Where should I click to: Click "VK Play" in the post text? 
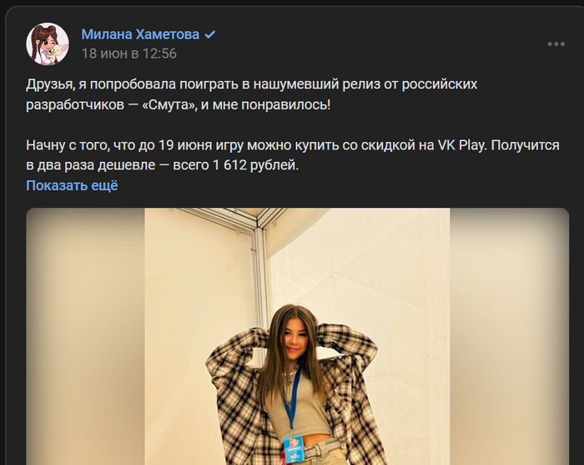tap(461, 145)
